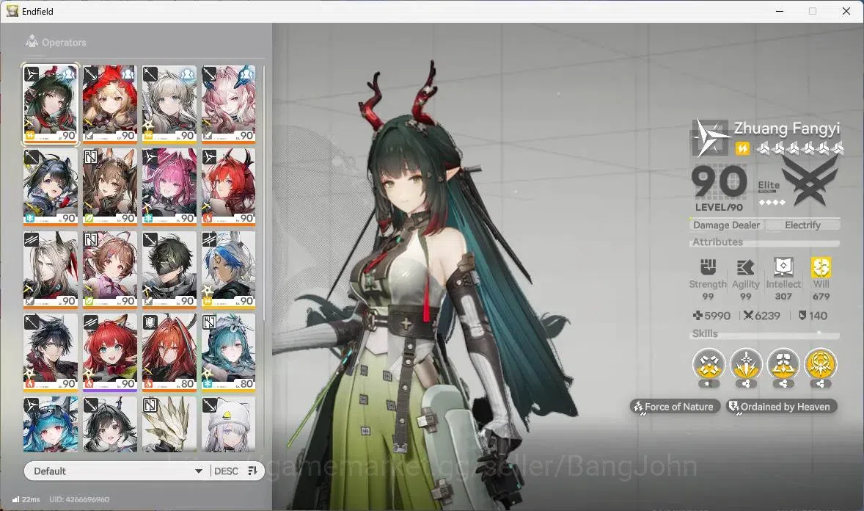Select the Damage Dealer tag
The image size is (864, 511).
pos(726,225)
